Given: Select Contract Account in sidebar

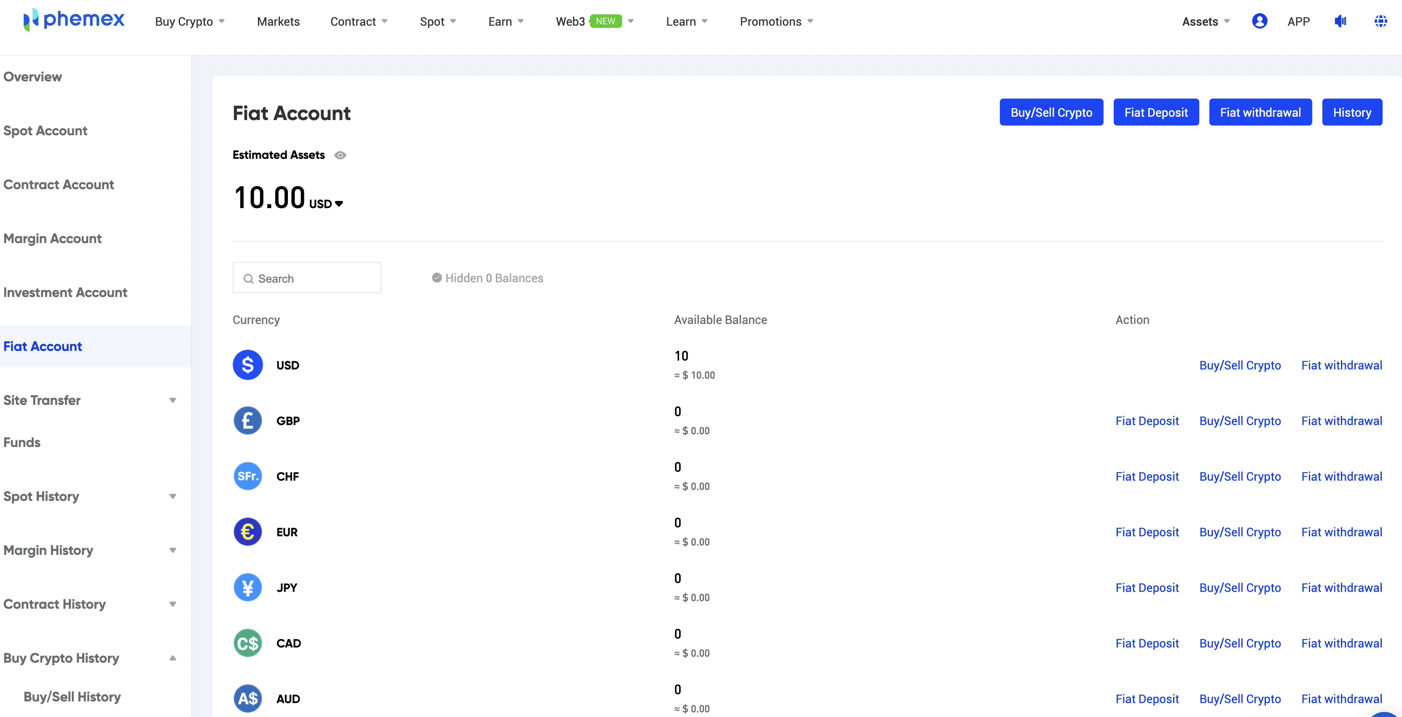Looking at the screenshot, I should [59, 185].
